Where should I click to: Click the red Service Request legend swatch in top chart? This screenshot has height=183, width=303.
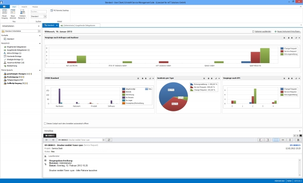[x=282, y=52]
